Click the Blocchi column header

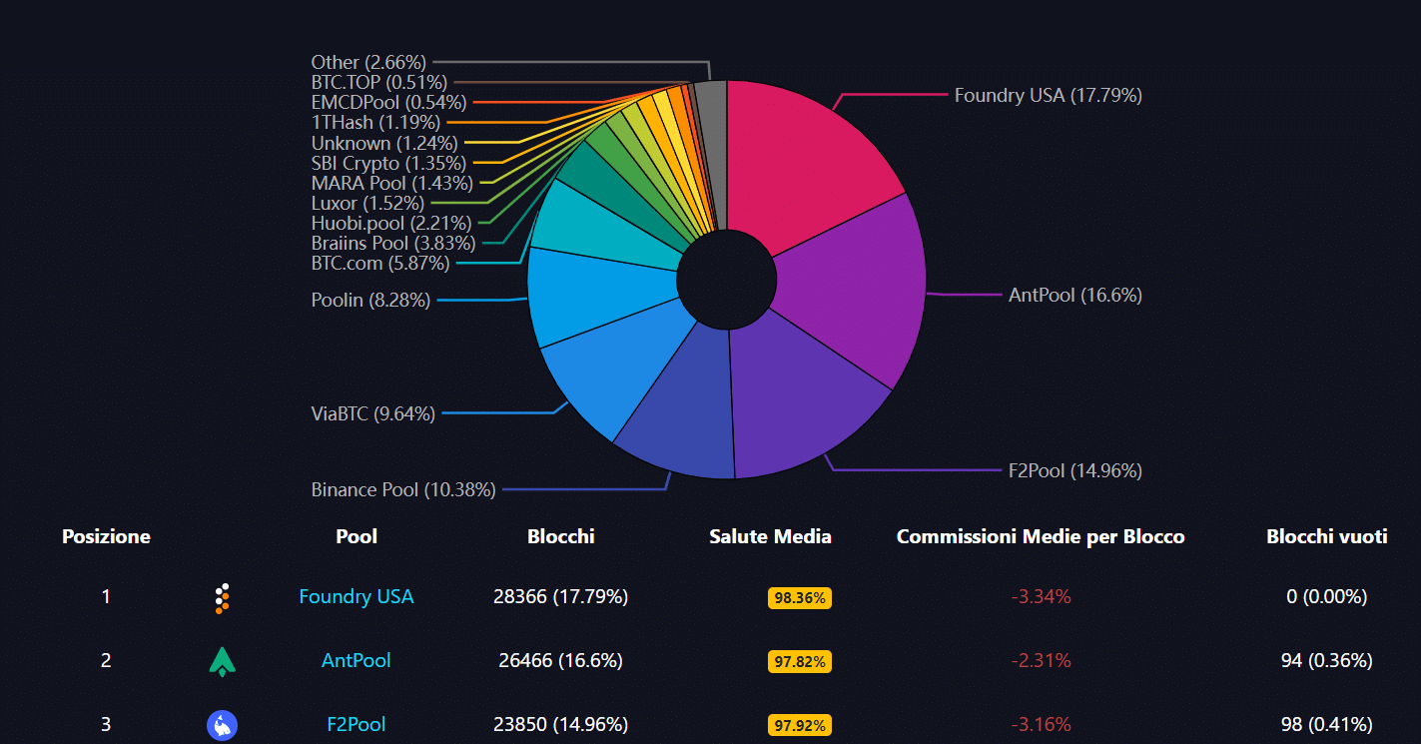click(560, 537)
